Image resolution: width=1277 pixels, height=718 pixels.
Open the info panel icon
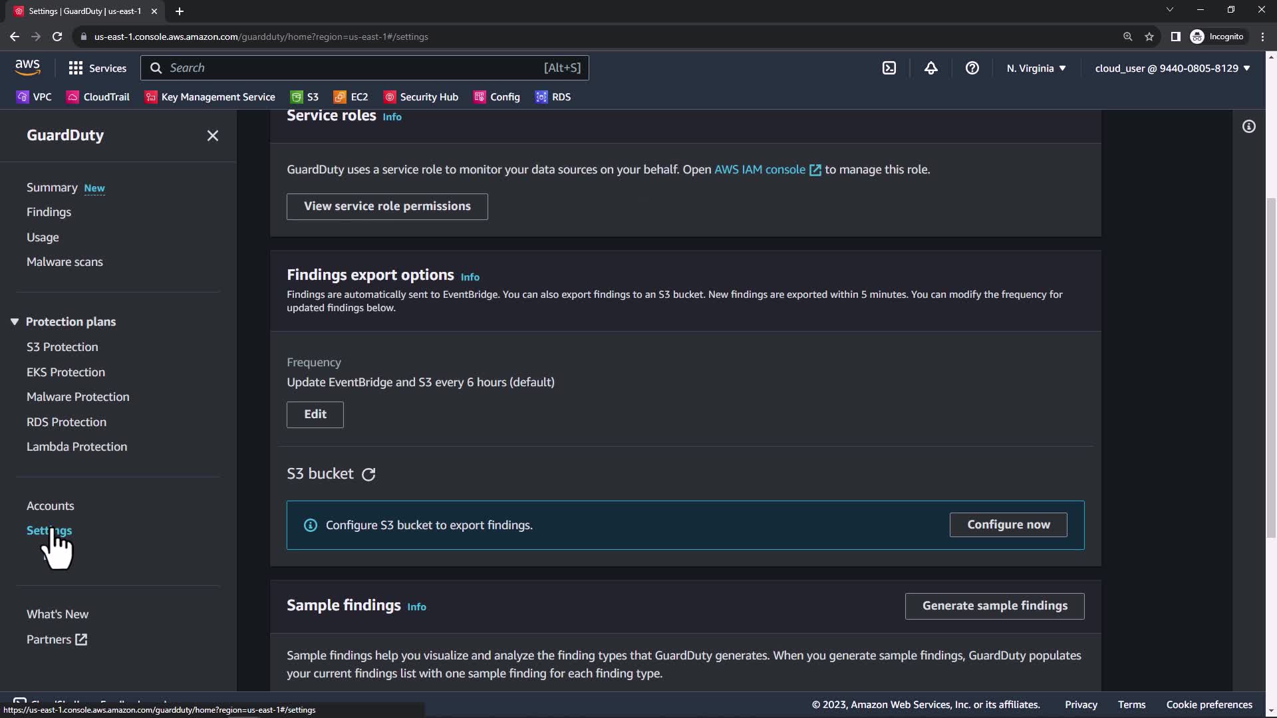(1248, 126)
